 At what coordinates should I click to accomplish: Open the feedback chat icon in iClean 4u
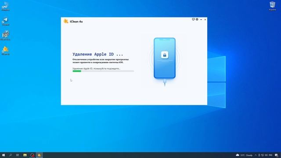pos(193,19)
